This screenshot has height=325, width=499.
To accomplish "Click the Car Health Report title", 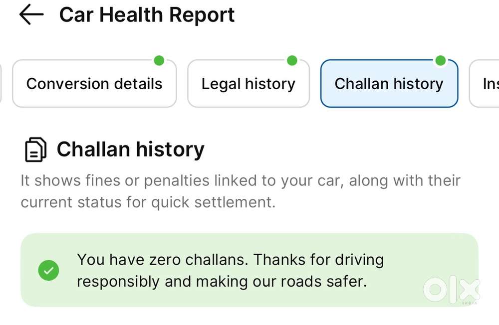I will 147,15.
